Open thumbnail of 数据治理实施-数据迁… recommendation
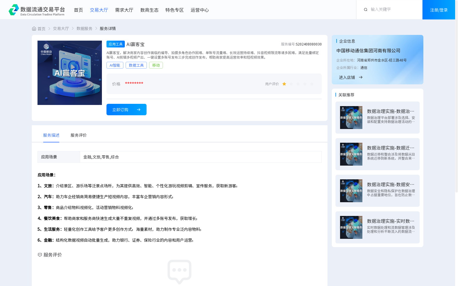The image size is (458, 286). click(x=351, y=154)
